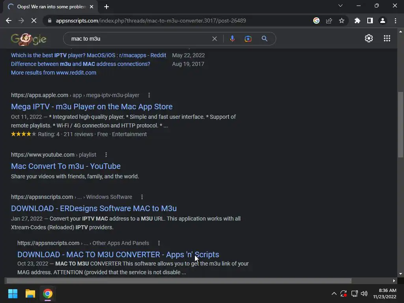Bookmark this tab with the star
This screenshot has width=404, height=303.
pos(342,21)
